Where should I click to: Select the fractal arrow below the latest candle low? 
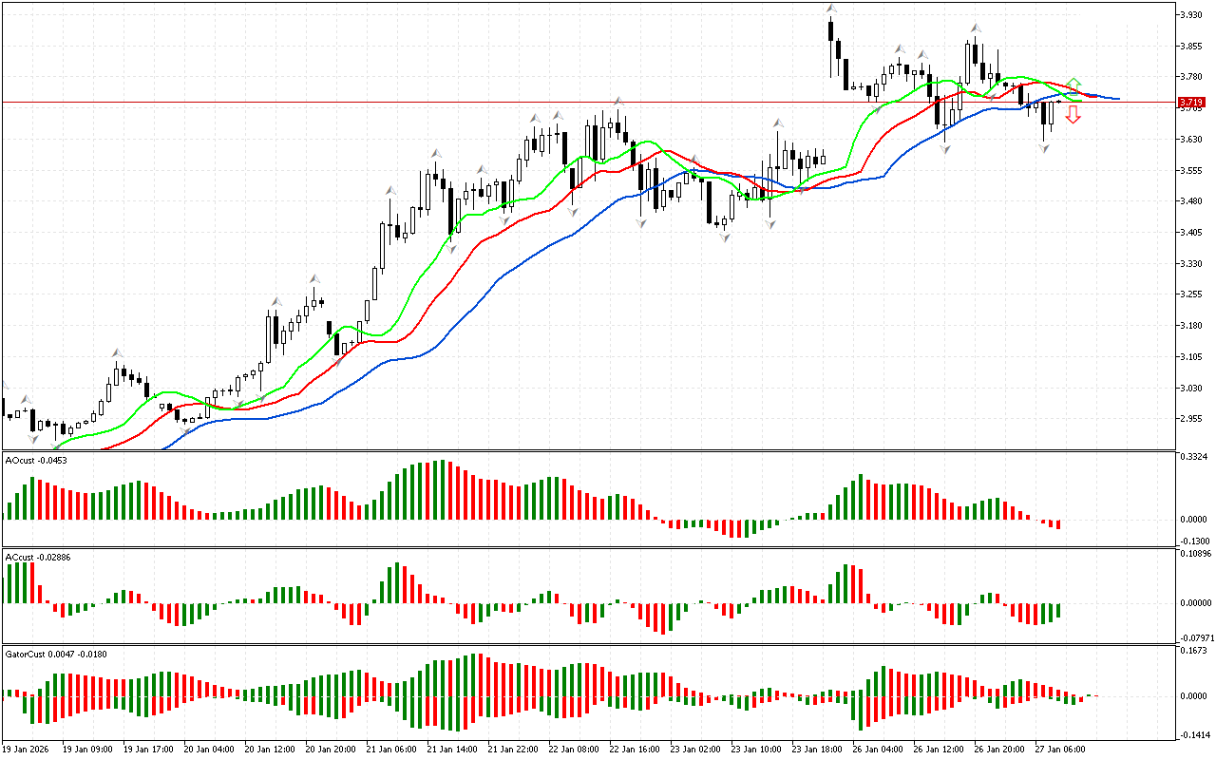[1043, 149]
